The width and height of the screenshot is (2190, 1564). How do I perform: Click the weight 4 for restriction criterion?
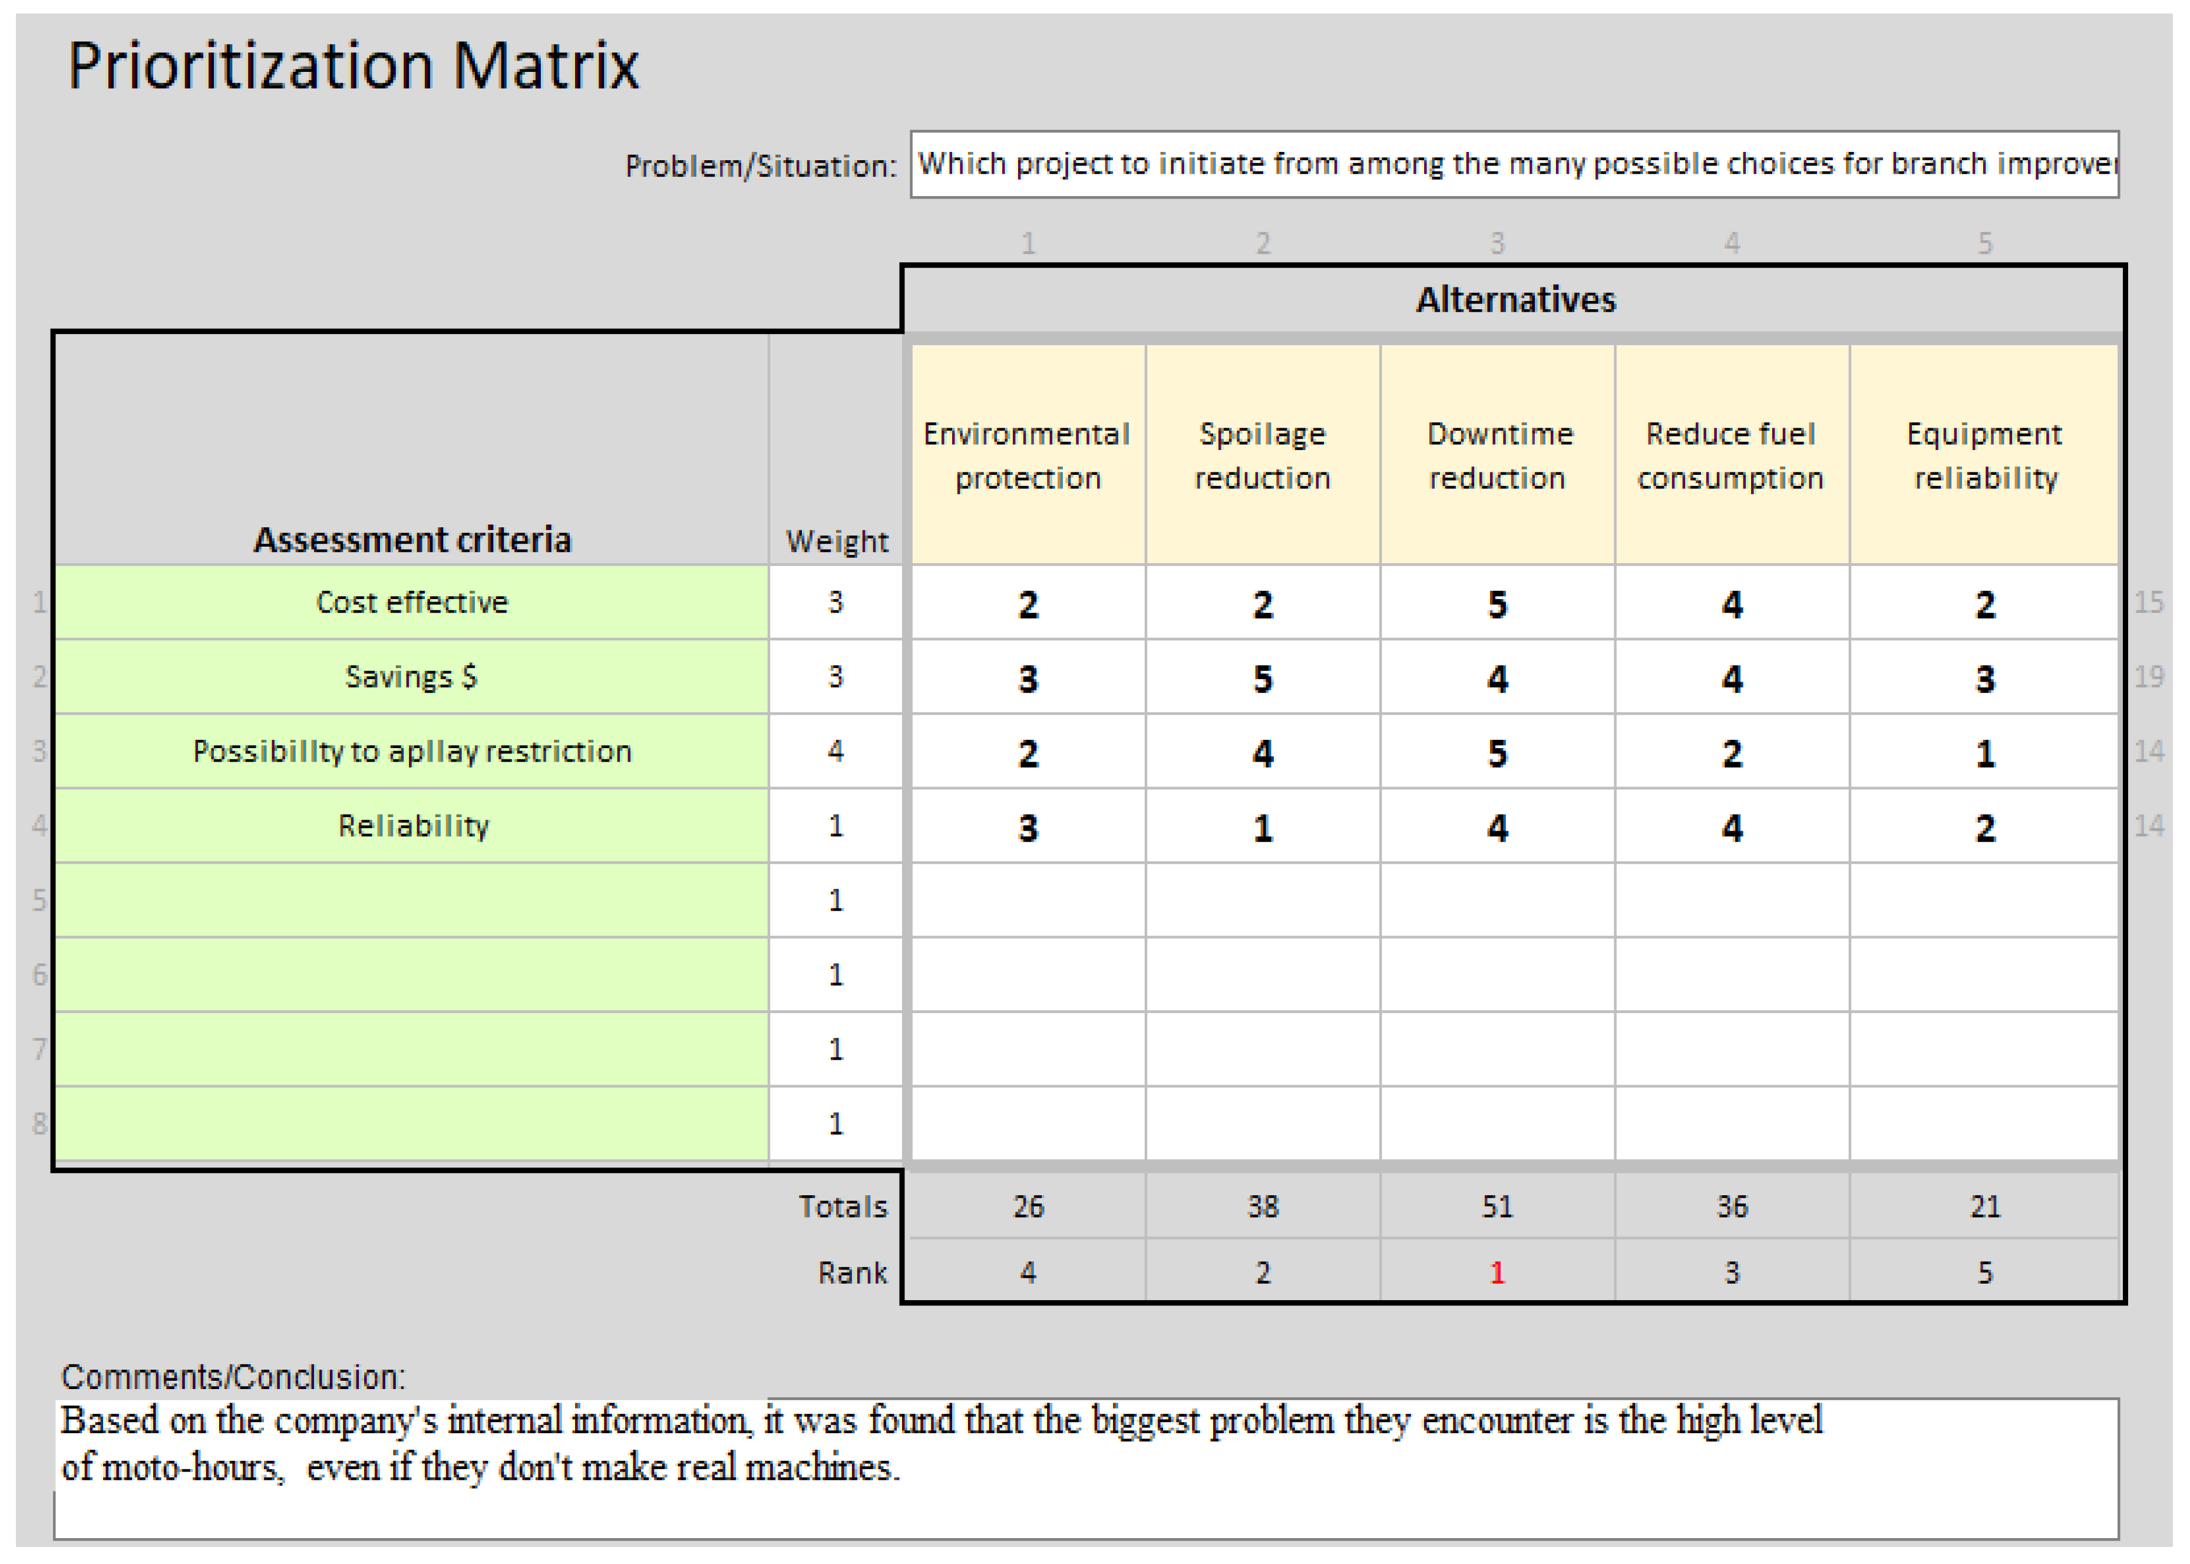click(835, 751)
